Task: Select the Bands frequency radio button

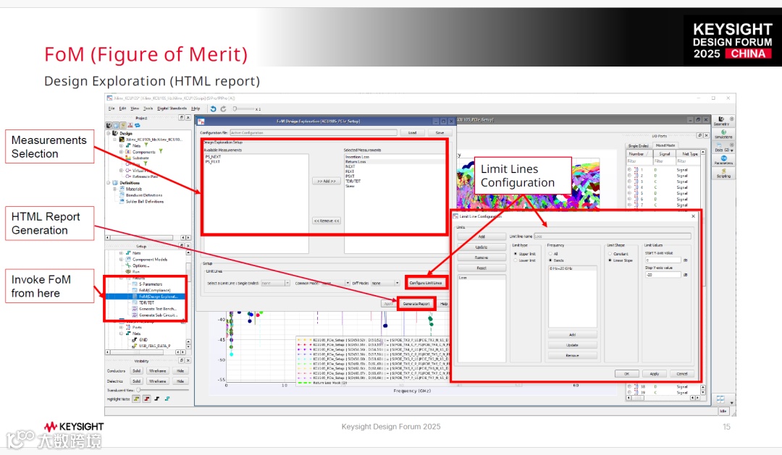Action: click(550, 260)
